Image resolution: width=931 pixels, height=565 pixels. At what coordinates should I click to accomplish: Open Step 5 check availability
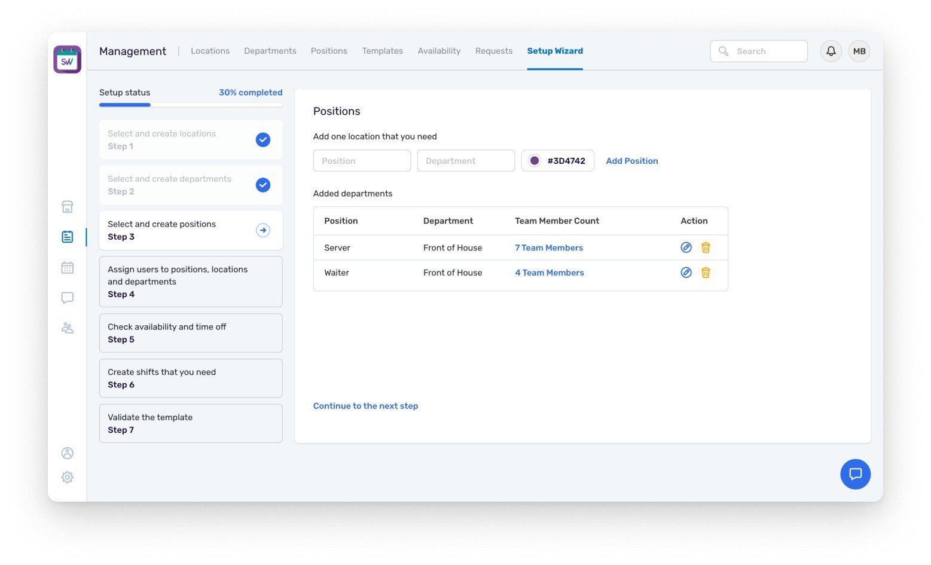[191, 333]
